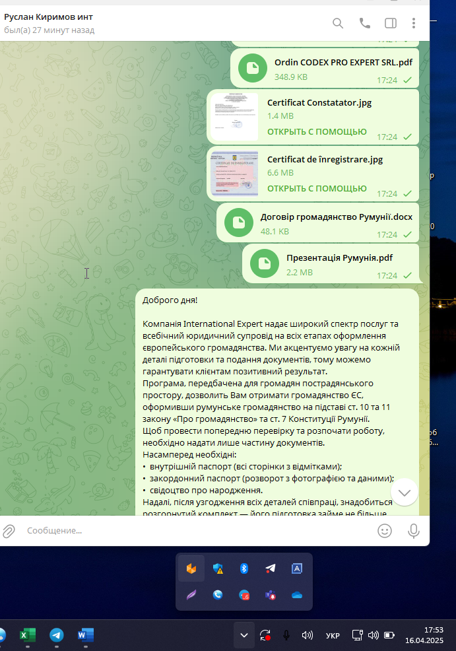Screen dimensions: 456x651
Task: Click the speaker icon right of the tray microphone
Action: click(307, 635)
